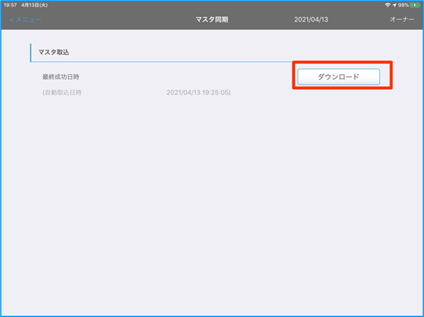Screen dimensions: 424x317
Task: Tap the マスタ同期 screen title
Action: (211, 20)
